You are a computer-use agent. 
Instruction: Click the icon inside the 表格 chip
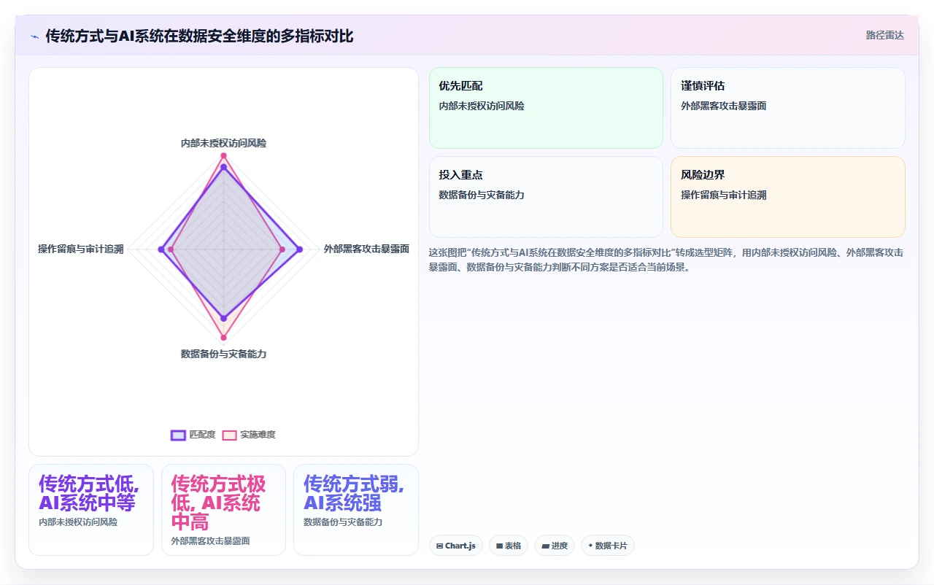click(499, 546)
